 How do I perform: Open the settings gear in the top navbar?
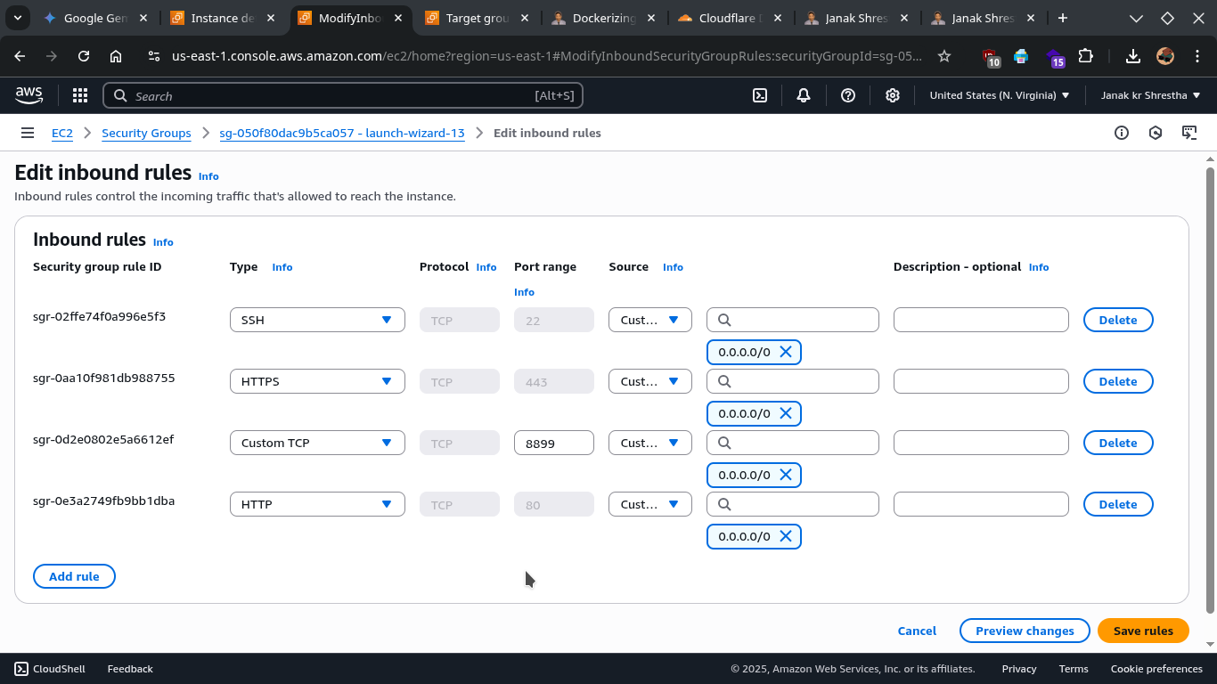click(x=893, y=95)
